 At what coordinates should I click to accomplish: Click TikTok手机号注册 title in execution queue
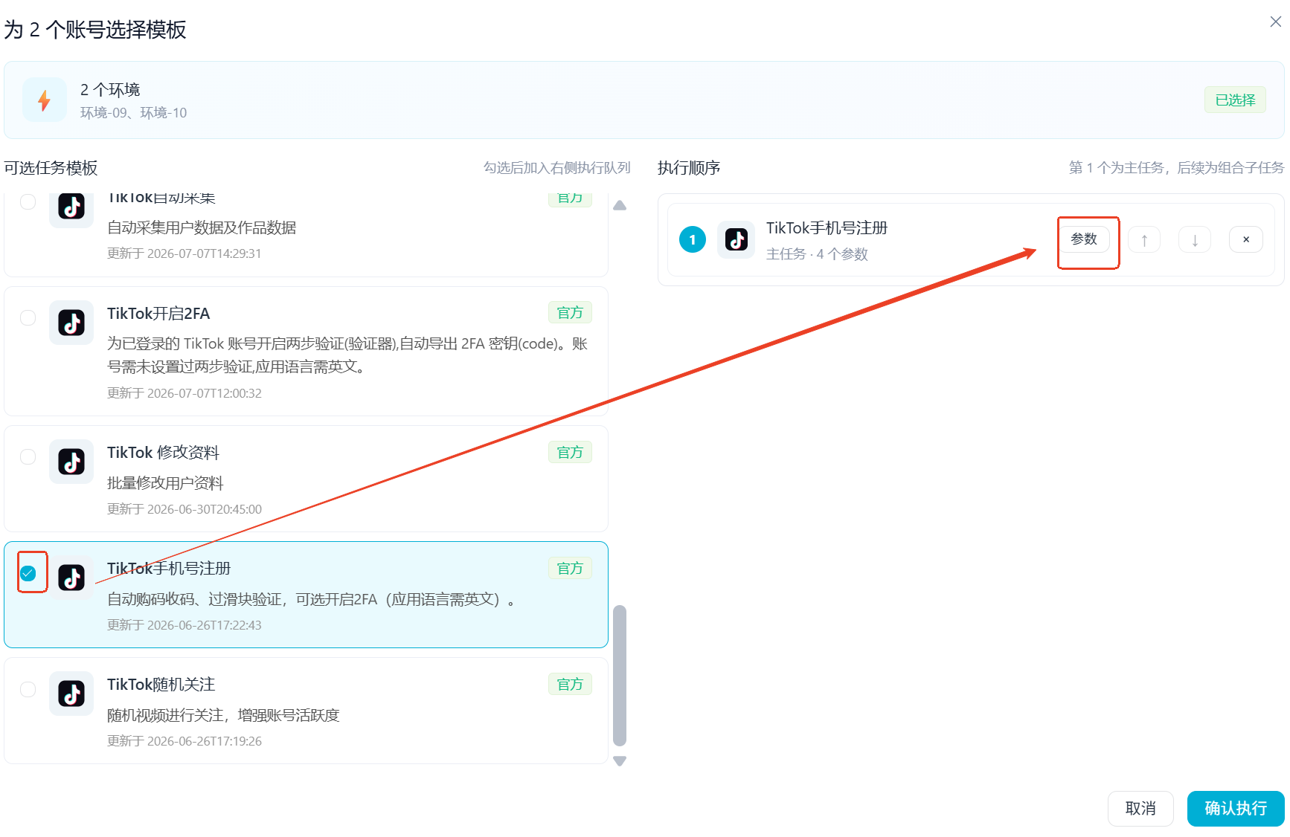click(x=827, y=227)
